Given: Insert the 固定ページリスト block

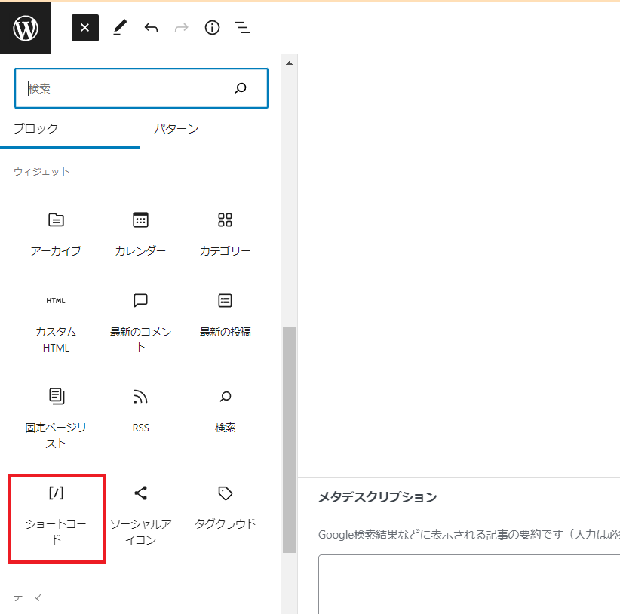Looking at the screenshot, I should point(56,419).
